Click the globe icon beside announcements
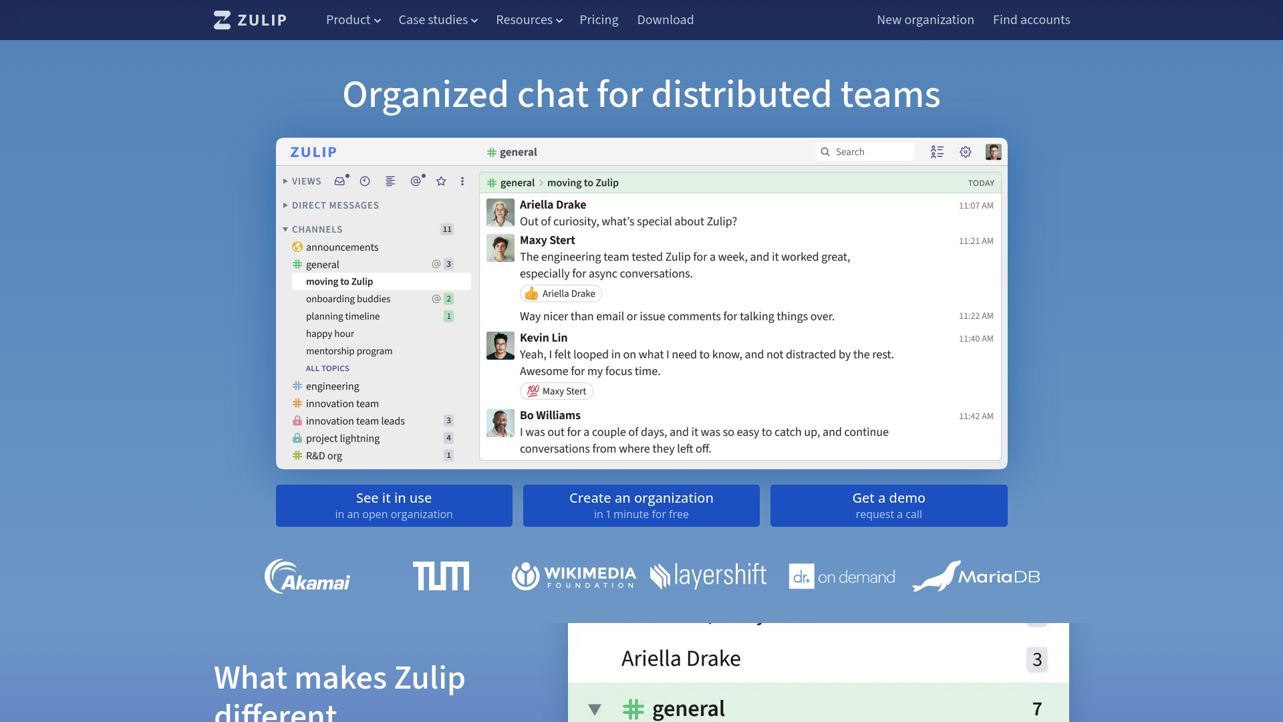Screen dimensions: 1283x722 297,247
